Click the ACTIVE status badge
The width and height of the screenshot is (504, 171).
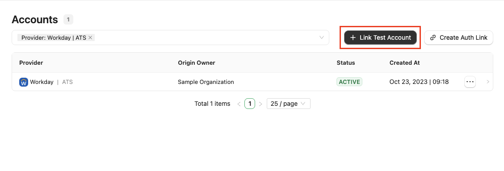(x=349, y=82)
